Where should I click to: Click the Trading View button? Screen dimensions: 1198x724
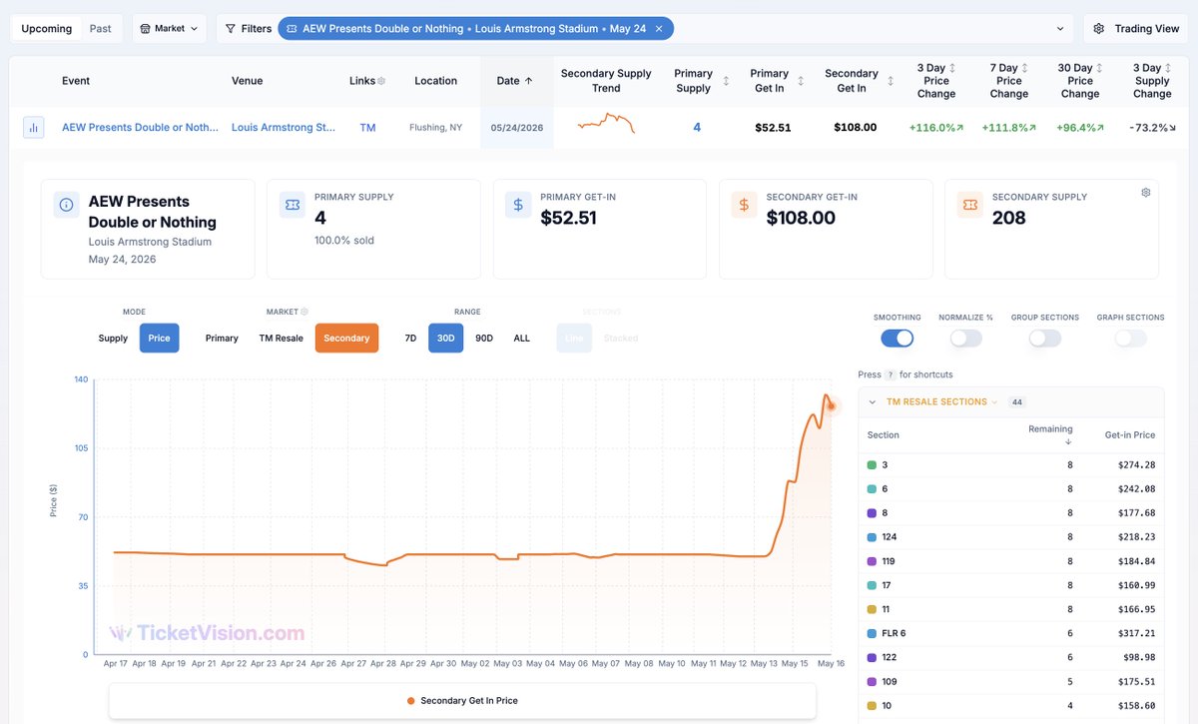coord(1136,29)
